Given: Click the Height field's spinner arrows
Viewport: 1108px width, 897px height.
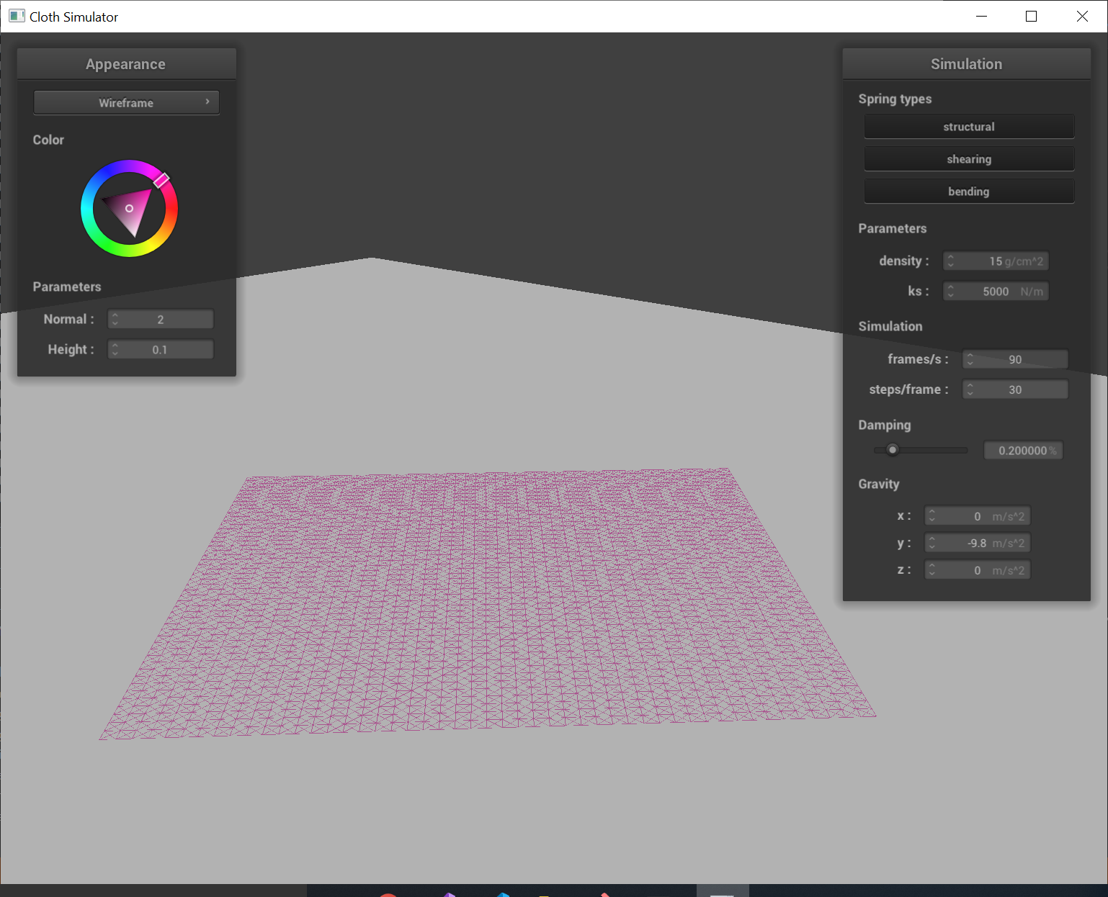Looking at the screenshot, I should point(115,349).
